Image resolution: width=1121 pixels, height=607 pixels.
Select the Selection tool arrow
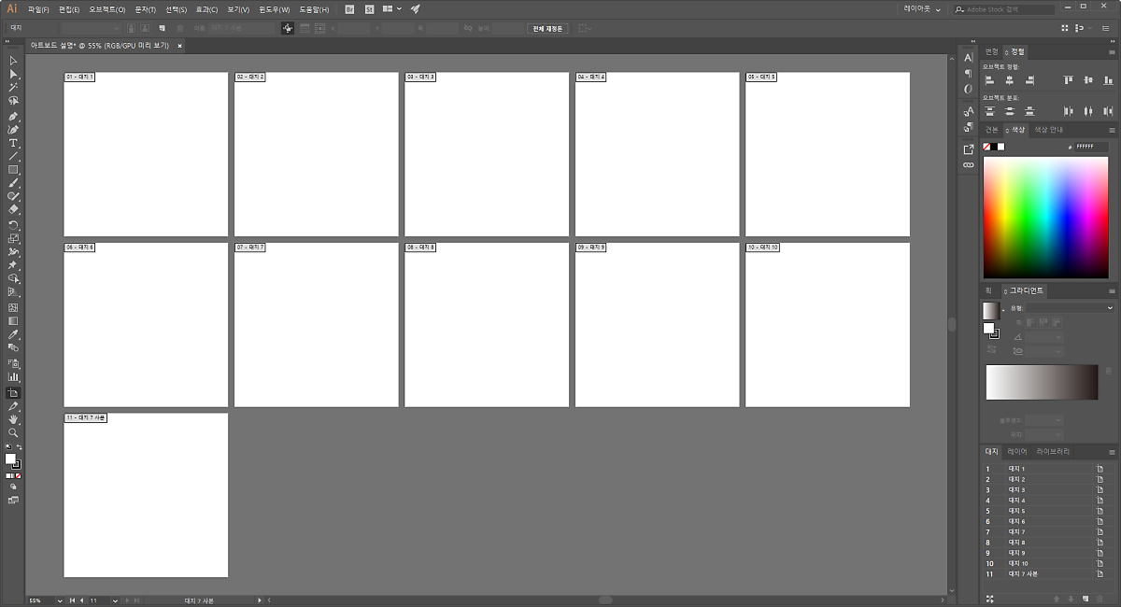13,61
